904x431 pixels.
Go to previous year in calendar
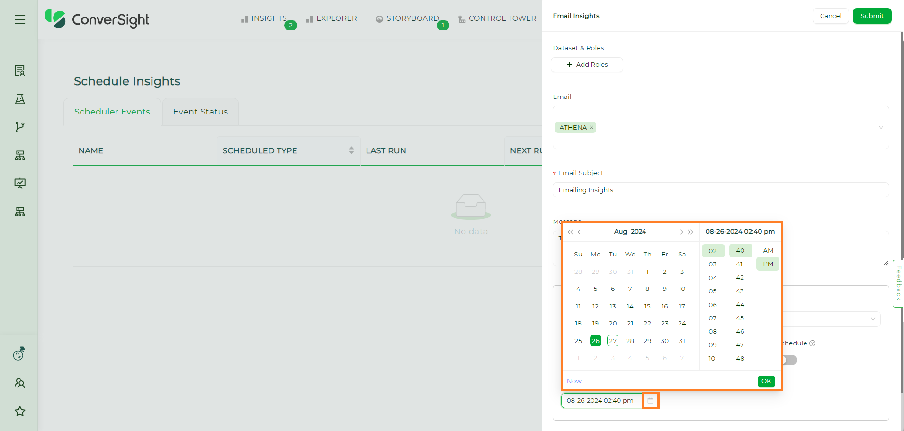[570, 232]
